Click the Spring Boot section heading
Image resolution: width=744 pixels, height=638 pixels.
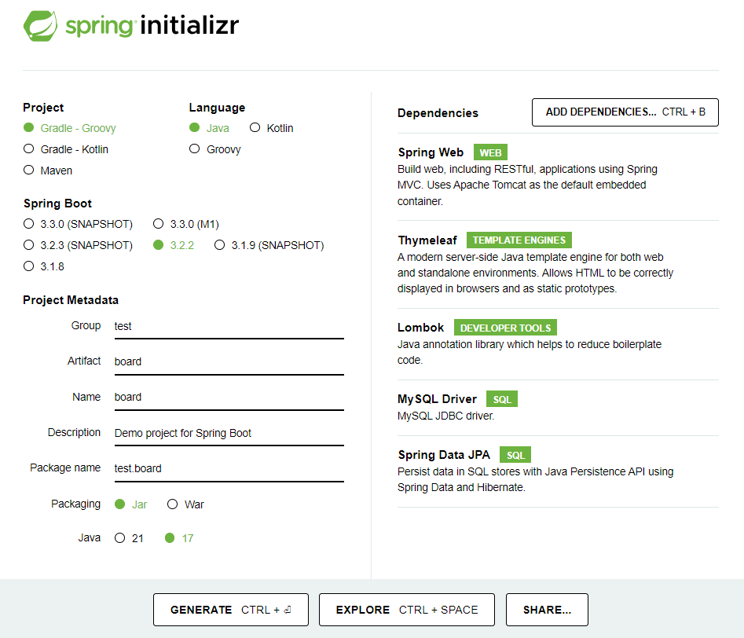(x=57, y=203)
